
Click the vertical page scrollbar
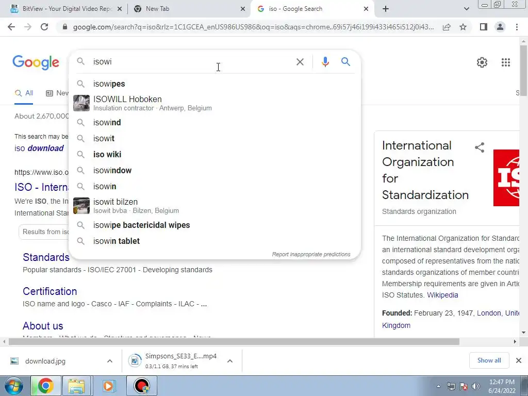pos(524,71)
